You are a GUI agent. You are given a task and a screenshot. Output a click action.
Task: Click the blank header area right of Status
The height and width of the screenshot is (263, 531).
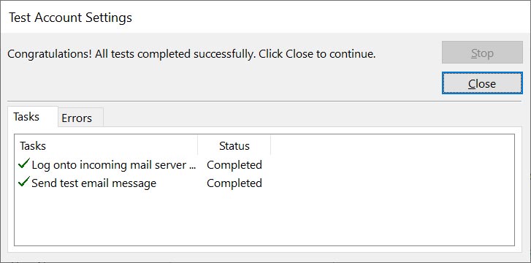[x=392, y=145]
